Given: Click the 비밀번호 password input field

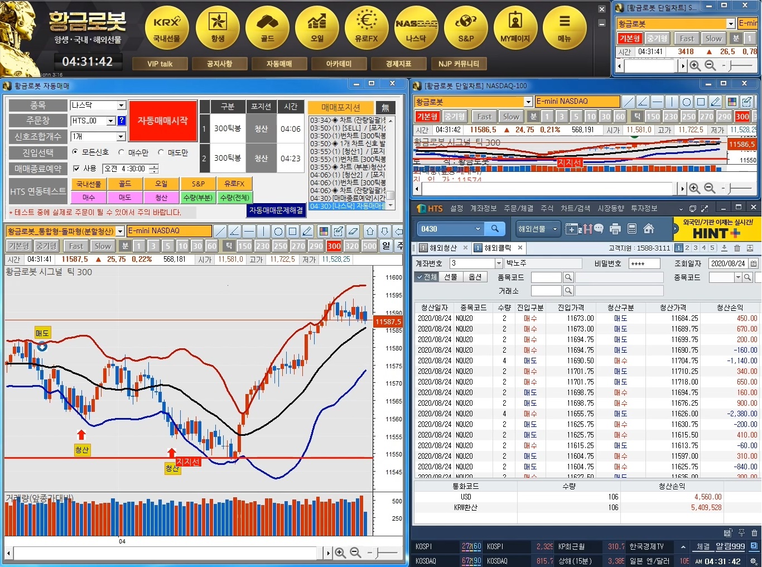Looking at the screenshot, I should click(x=644, y=263).
